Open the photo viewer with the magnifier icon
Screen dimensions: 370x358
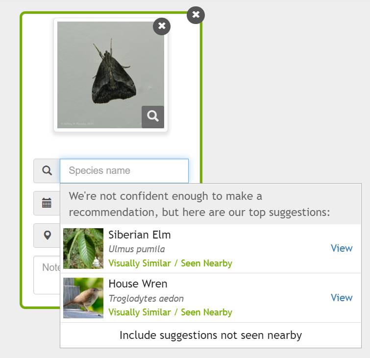click(x=153, y=117)
